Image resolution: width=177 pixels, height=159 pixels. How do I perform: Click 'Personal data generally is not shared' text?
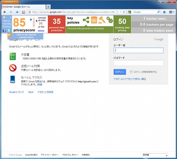pos(86,28)
